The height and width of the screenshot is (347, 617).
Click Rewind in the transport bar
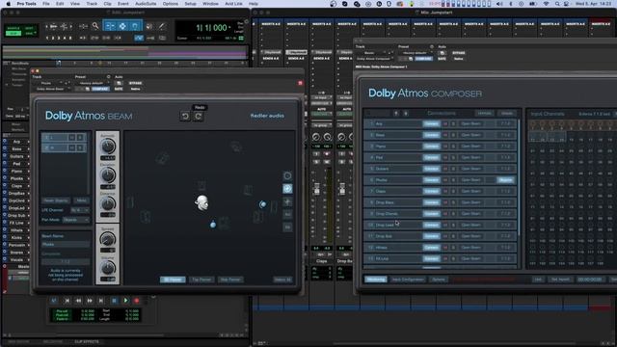(78, 301)
